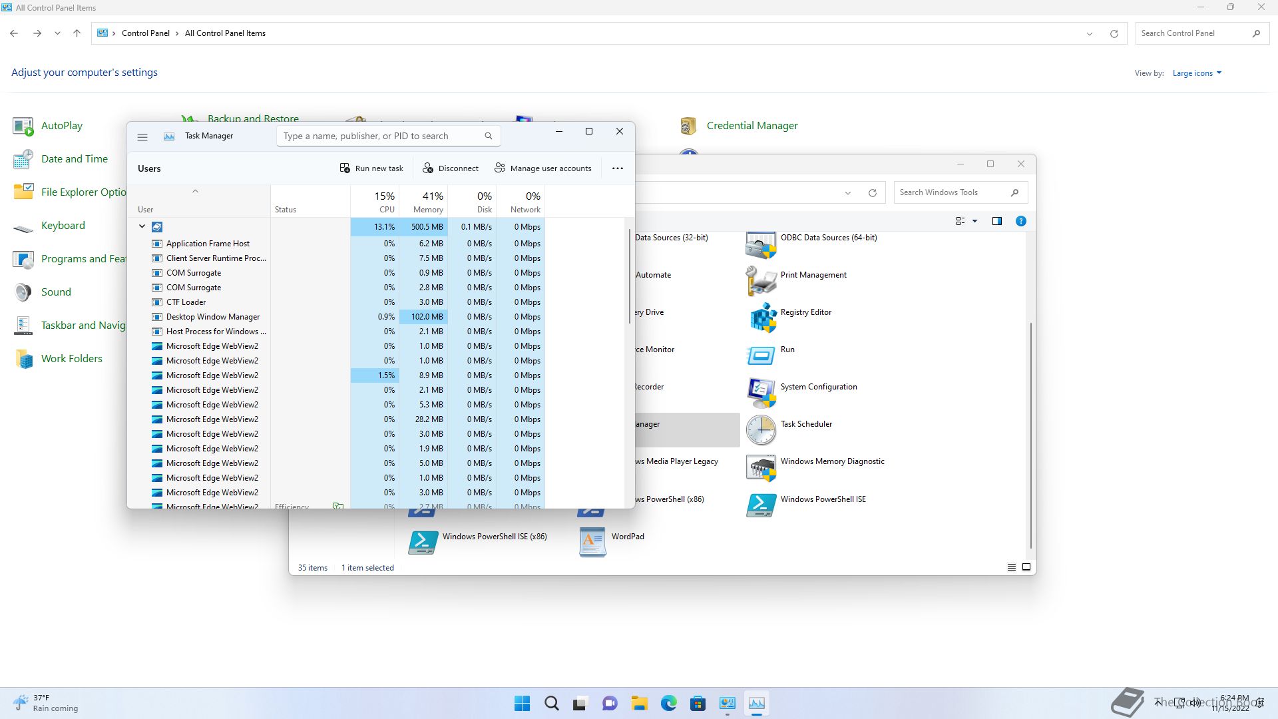
Task: Switch Windows Tools to details view
Action: click(1012, 567)
